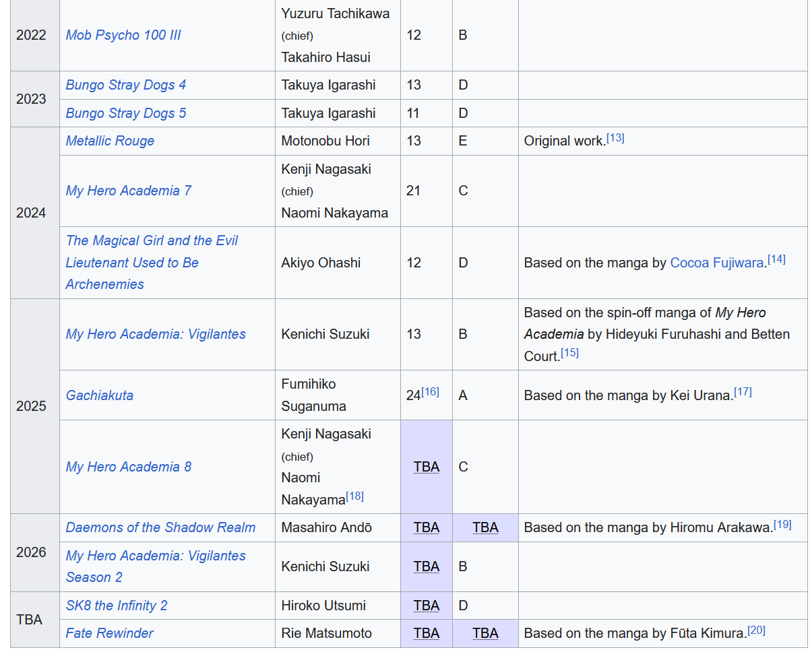Image resolution: width=810 pixels, height=650 pixels.
Task: Select the TBA year cell
Action: [35, 620]
